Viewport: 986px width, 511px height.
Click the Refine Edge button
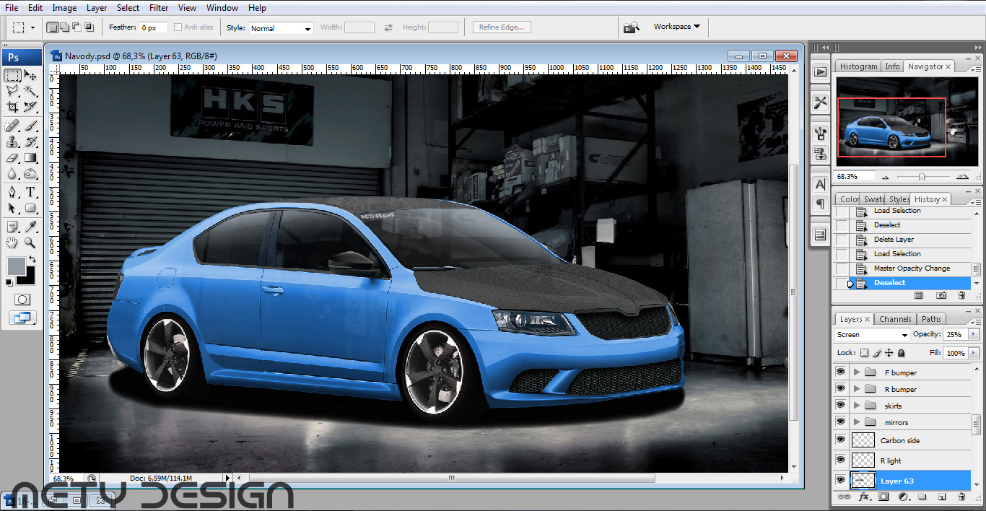click(502, 27)
